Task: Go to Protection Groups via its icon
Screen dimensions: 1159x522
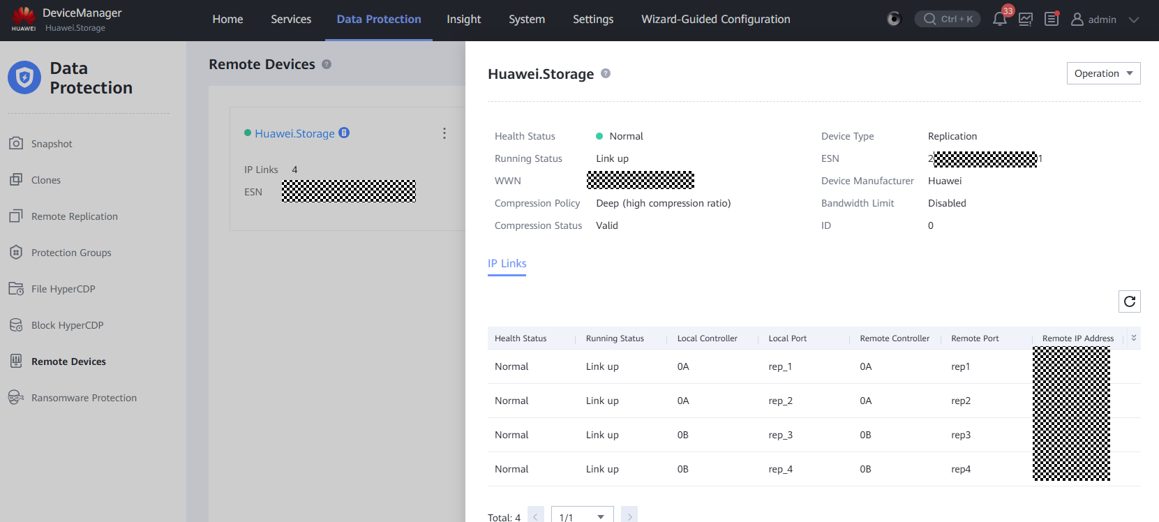Action: pos(16,252)
